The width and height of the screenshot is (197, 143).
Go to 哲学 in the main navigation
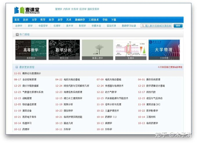pos(43,20)
